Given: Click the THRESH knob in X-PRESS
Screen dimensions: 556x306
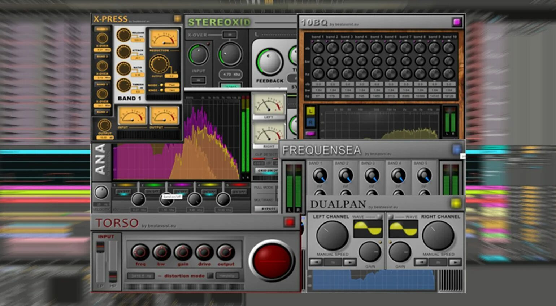Looking at the screenshot, I should pyautogui.click(x=124, y=85).
